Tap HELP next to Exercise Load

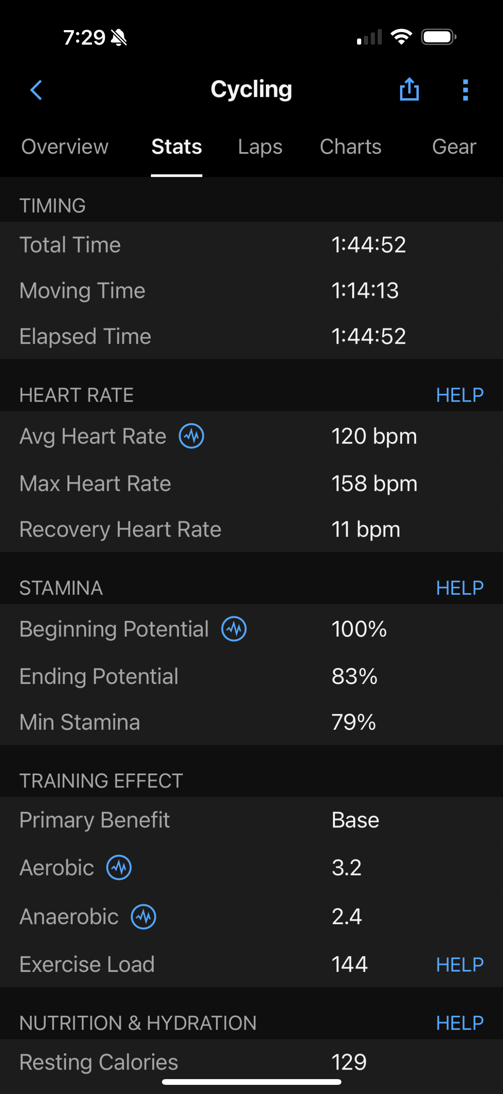click(460, 964)
